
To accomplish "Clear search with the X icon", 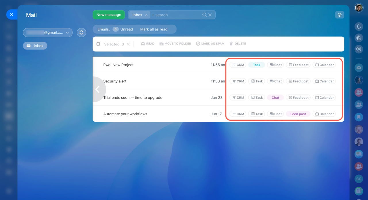I will pyautogui.click(x=210, y=15).
